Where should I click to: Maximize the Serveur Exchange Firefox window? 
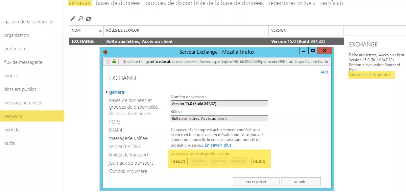313,51
